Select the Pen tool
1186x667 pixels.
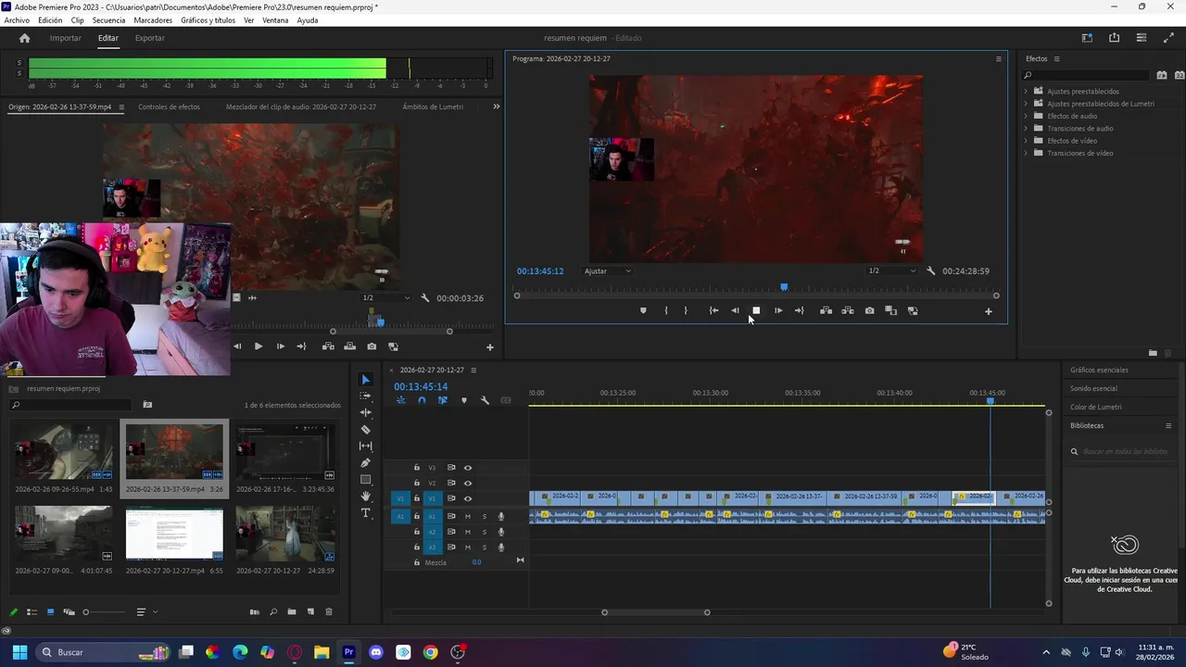[365, 463]
